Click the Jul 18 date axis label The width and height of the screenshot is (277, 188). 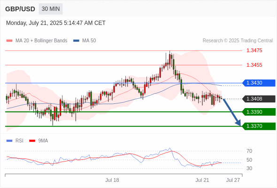112,180
